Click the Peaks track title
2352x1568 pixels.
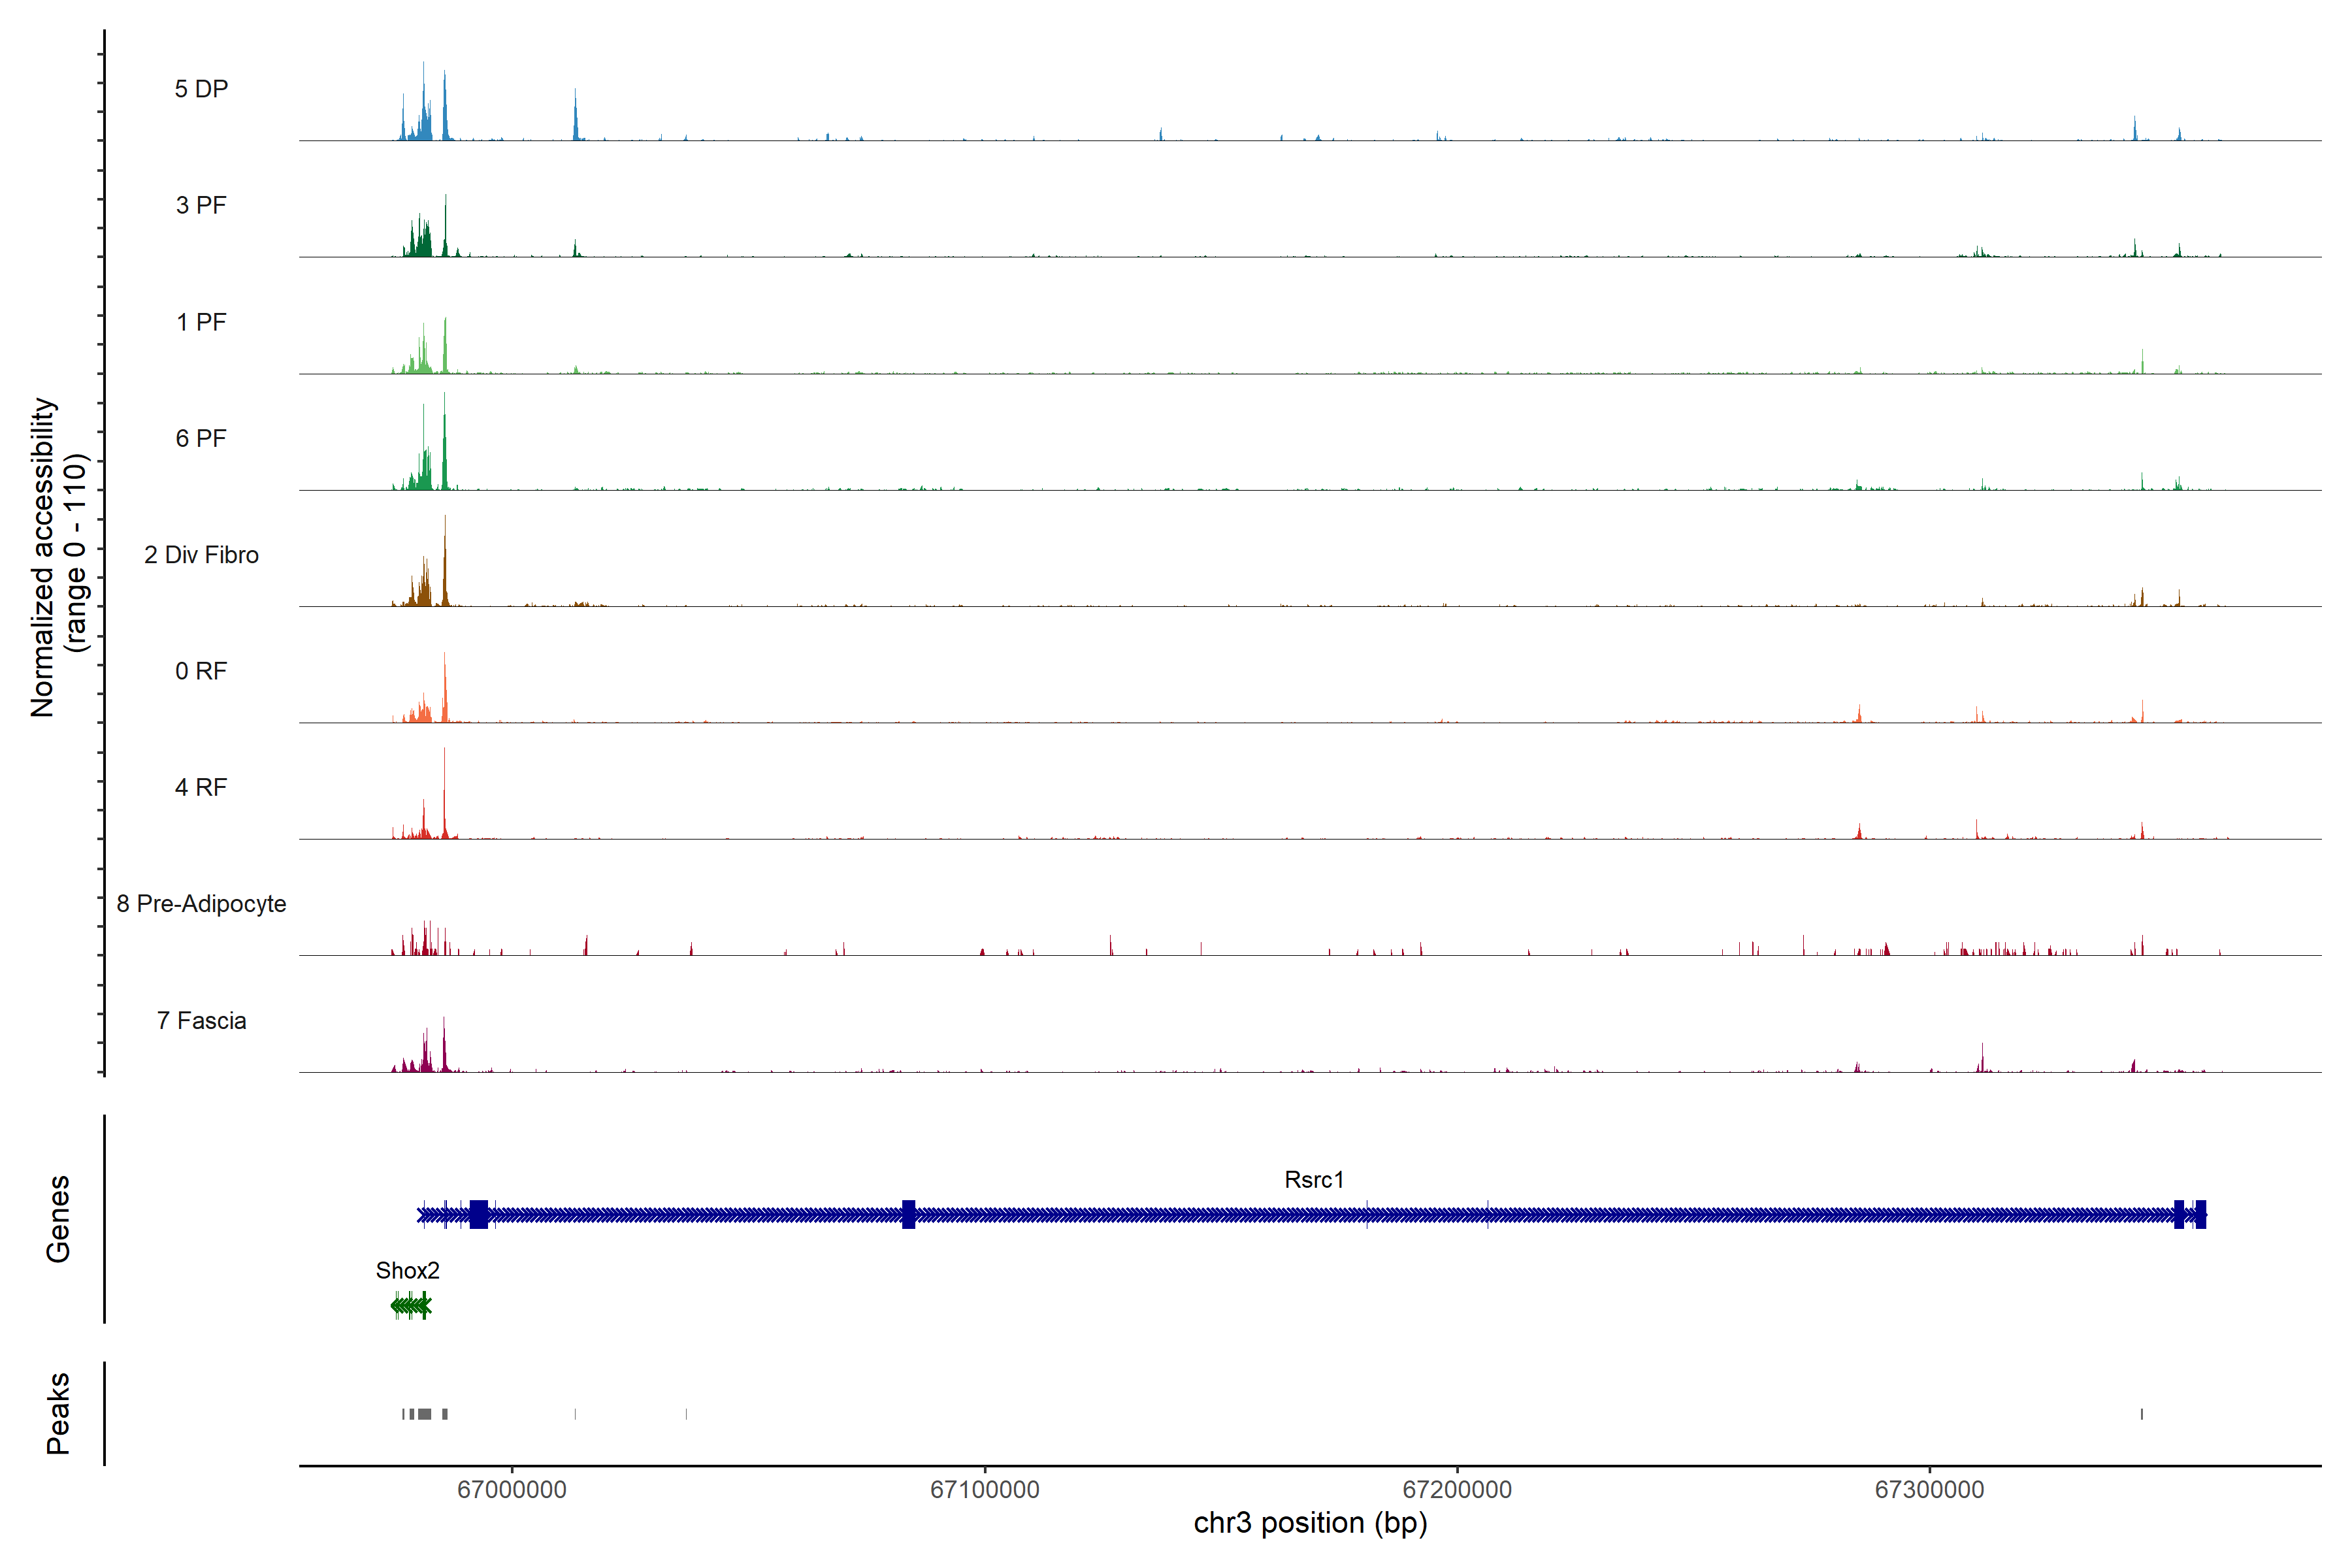(x=58, y=1412)
